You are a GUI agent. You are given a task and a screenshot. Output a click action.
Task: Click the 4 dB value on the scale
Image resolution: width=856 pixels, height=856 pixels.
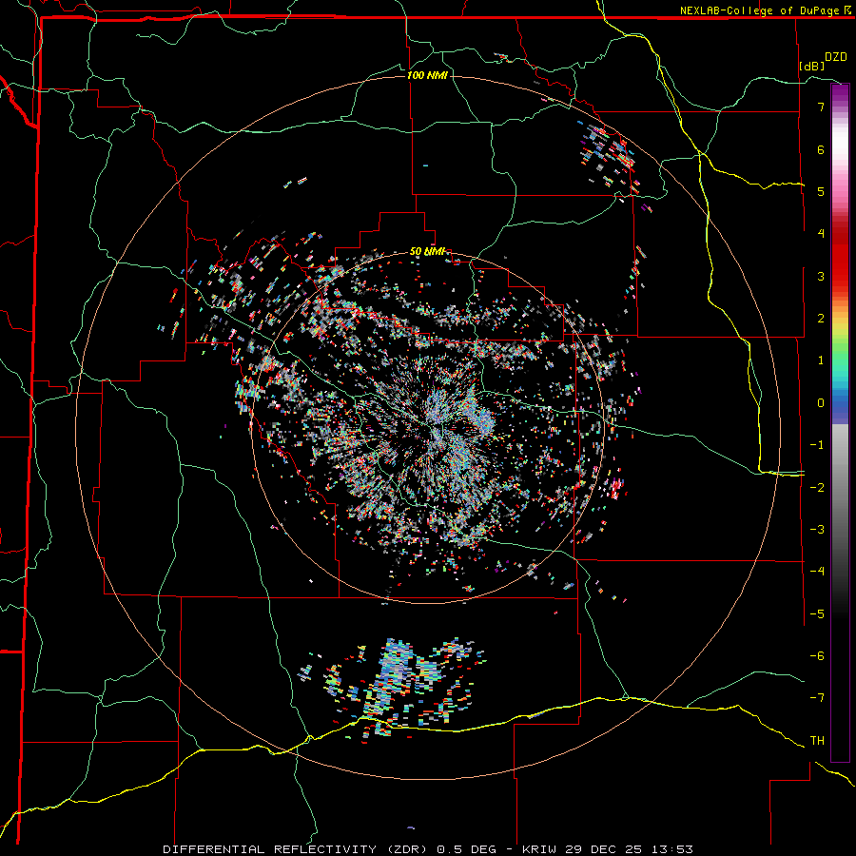pyautogui.click(x=821, y=234)
